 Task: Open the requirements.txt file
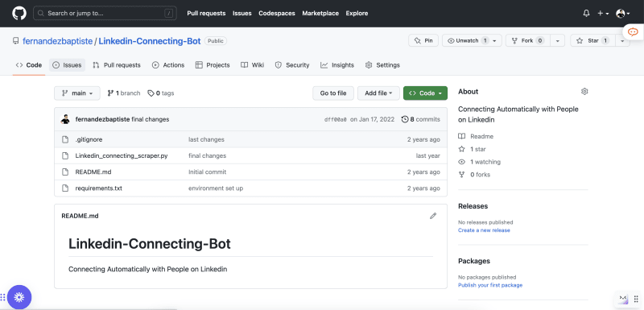pyautogui.click(x=98, y=188)
